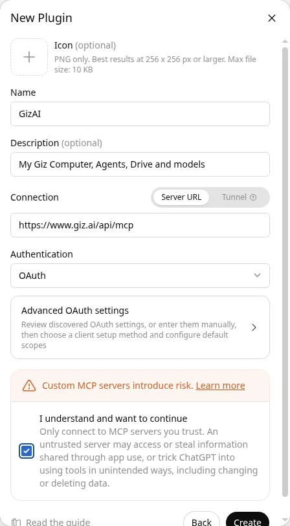Click into the Description text field
This screenshot has height=526, width=290.
pos(140,164)
